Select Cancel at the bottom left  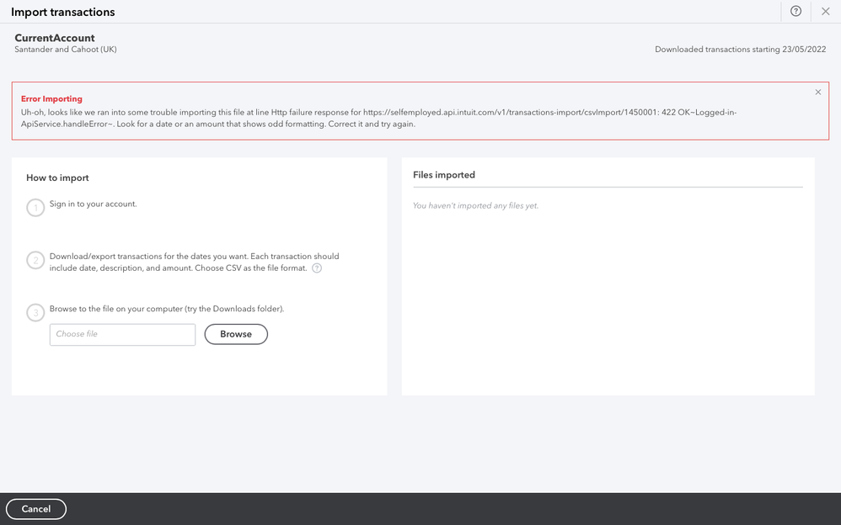[36, 509]
